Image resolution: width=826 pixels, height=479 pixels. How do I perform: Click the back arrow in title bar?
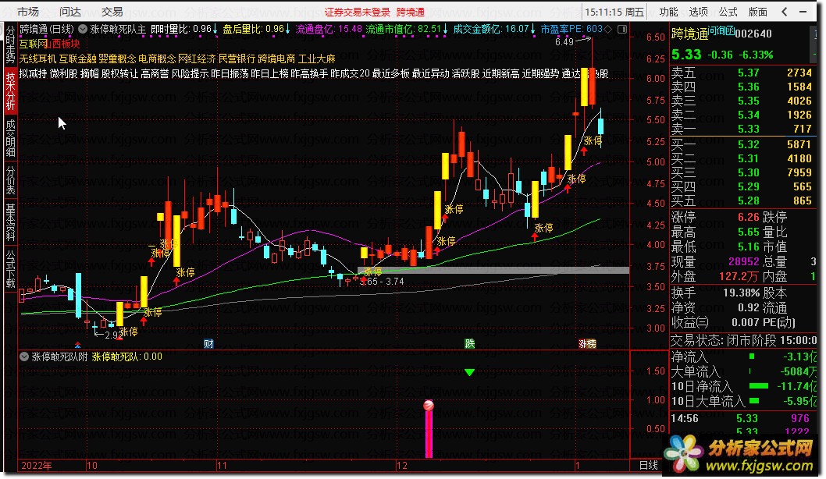[x=785, y=12]
